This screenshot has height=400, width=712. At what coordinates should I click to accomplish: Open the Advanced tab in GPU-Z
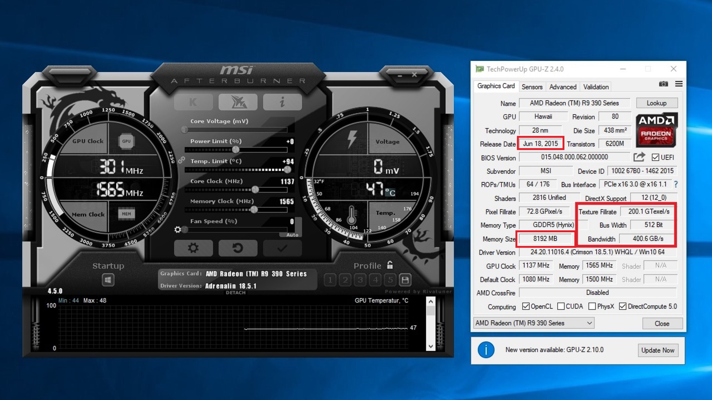563,87
